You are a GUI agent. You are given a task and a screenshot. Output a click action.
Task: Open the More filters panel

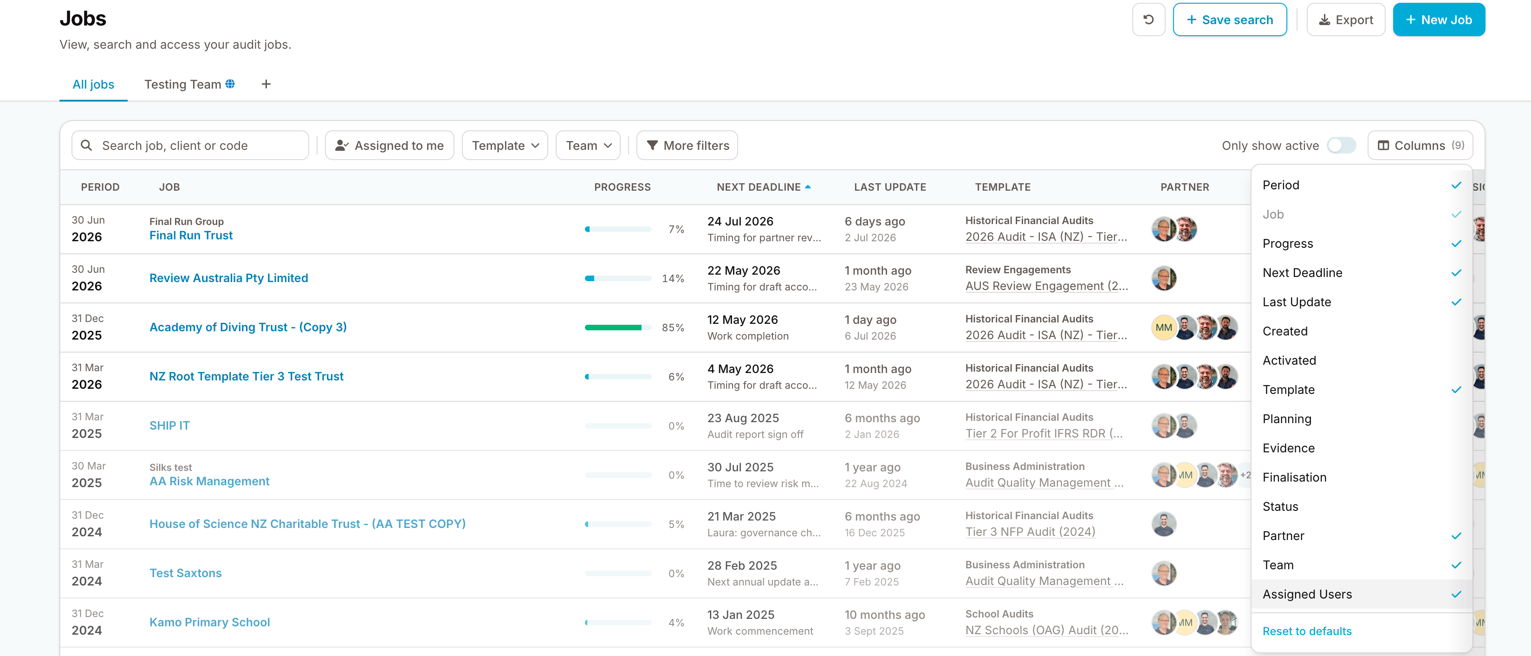click(687, 146)
